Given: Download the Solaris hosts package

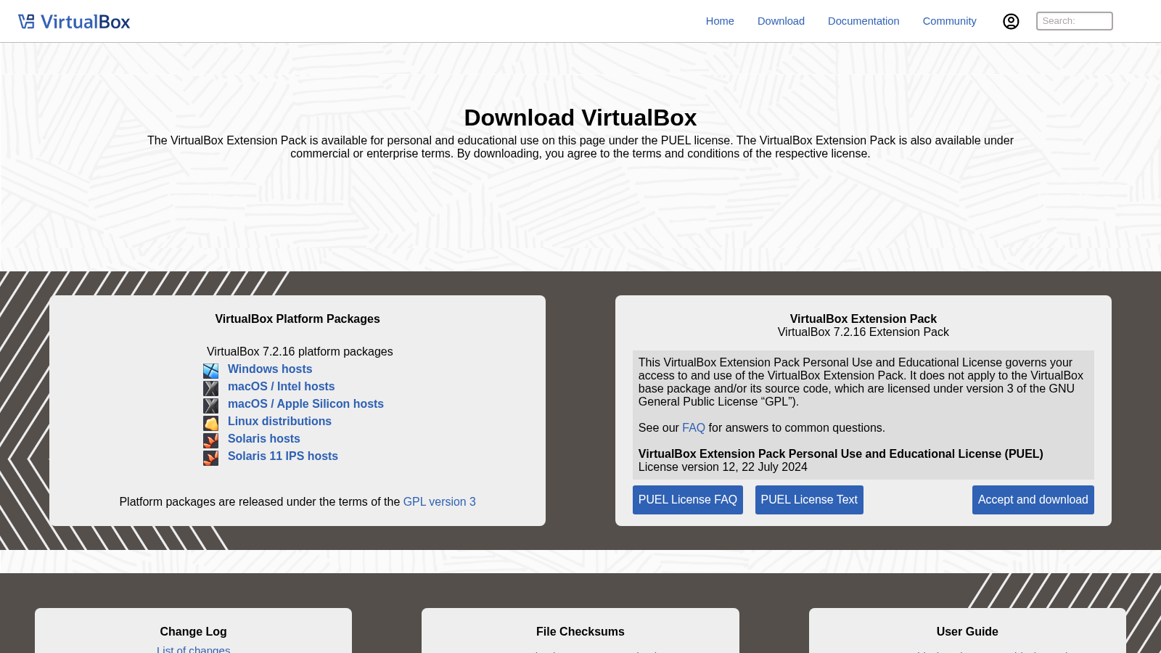Looking at the screenshot, I should (263, 439).
